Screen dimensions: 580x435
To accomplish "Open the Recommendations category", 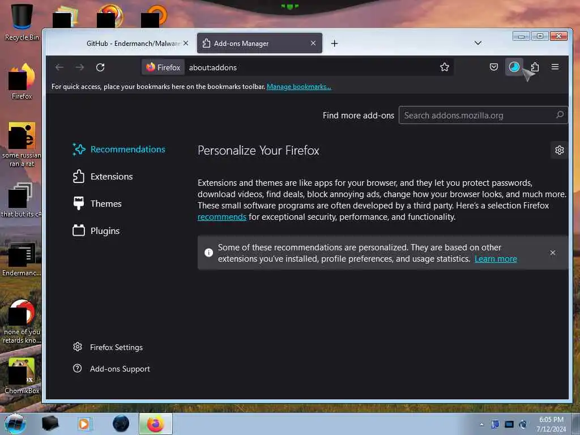I will [x=119, y=150].
